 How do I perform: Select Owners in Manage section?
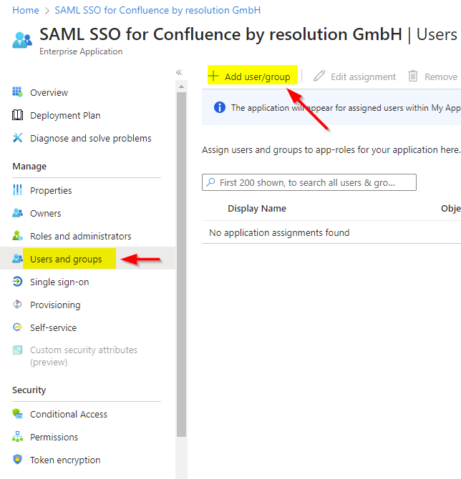coord(45,213)
